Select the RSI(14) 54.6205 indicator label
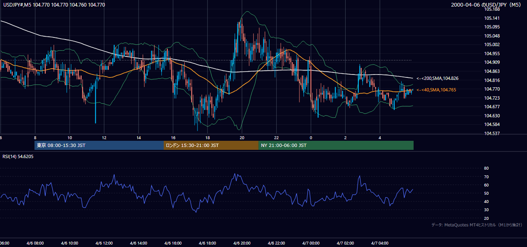The height and width of the screenshot is (247, 527). tap(18, 157)
